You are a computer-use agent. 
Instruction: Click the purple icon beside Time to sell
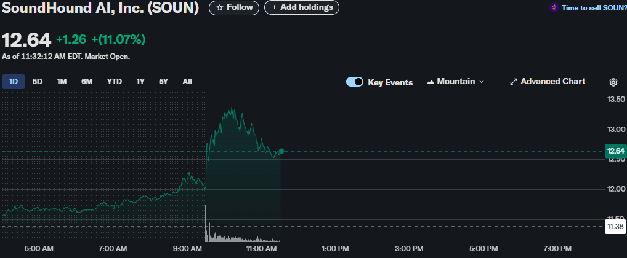(554, 7)
